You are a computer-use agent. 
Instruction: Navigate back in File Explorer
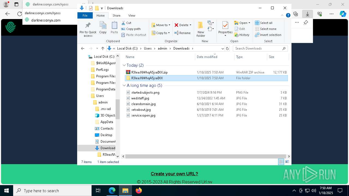click(x=83, y=48)
